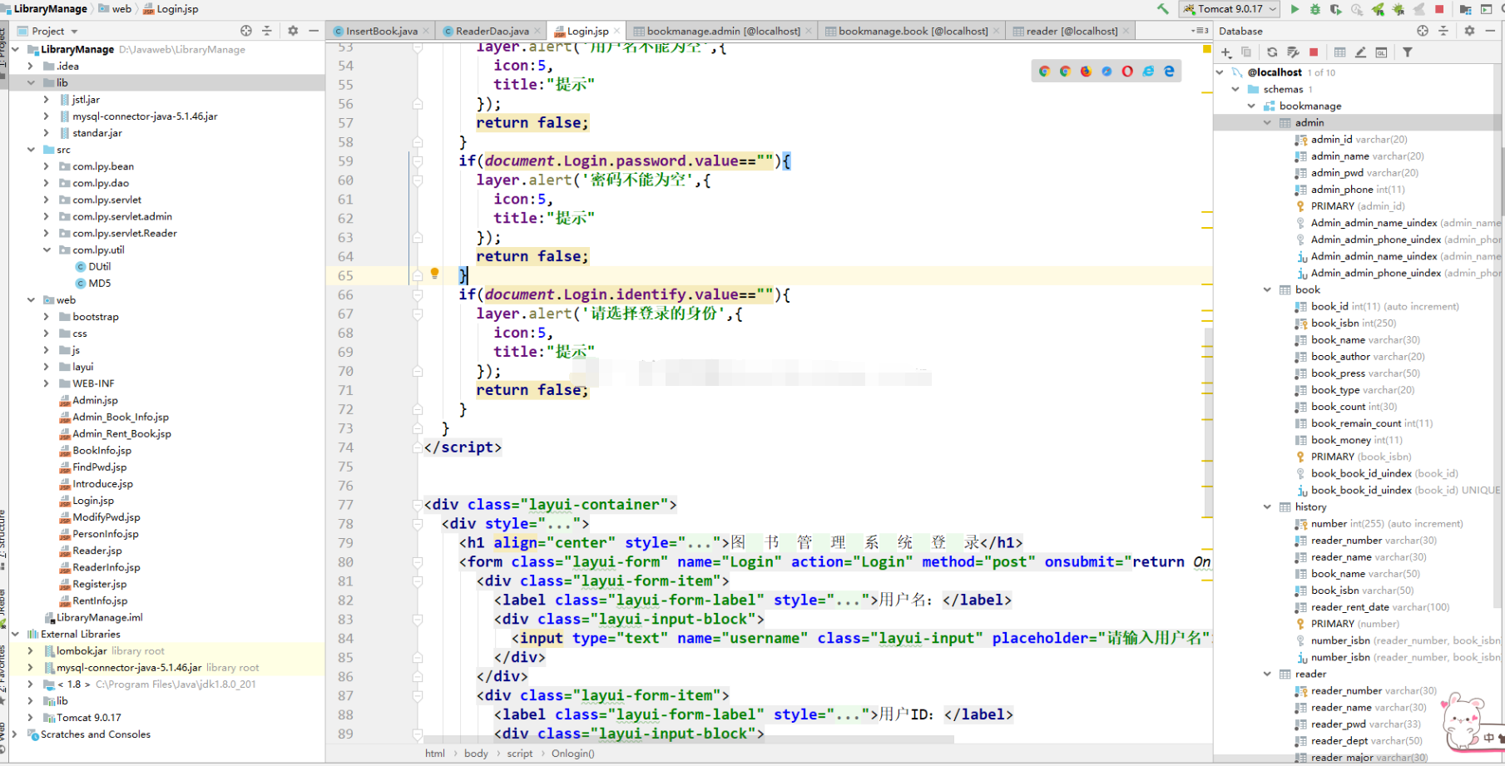Click the 'script' breadcrumb at editor bottom
Image resolution: width=1505 pixels, height=766 pixels.
[520, 754]
